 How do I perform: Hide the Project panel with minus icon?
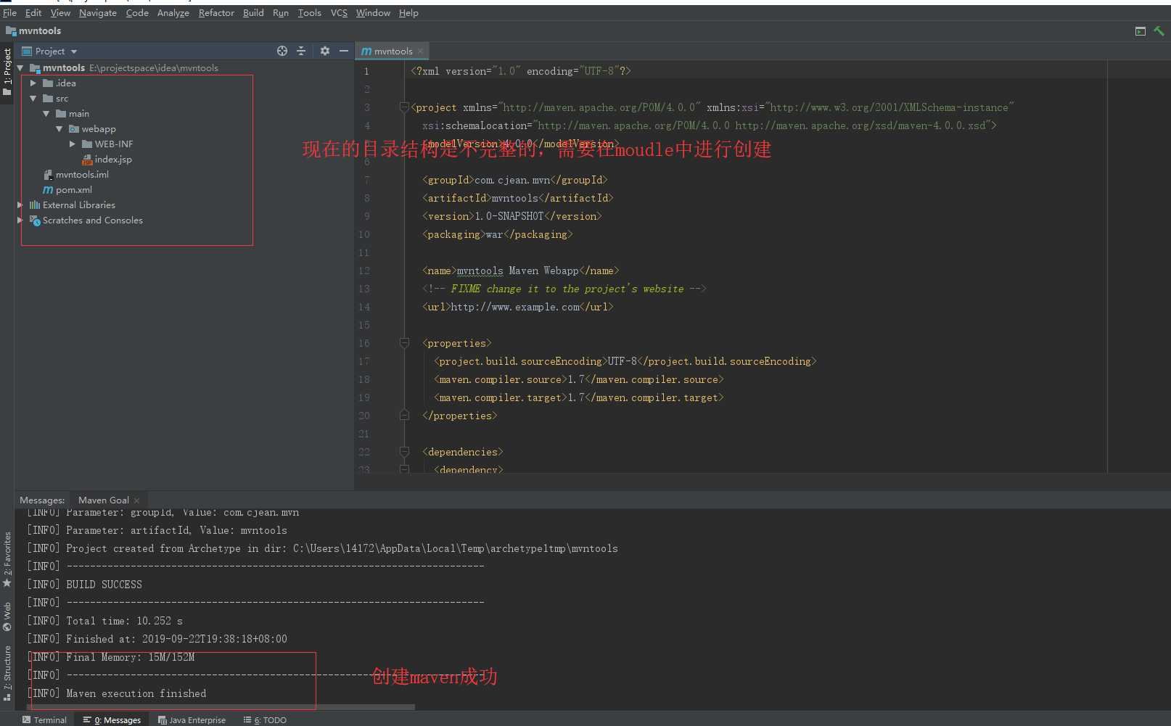[x=344, y=51]
